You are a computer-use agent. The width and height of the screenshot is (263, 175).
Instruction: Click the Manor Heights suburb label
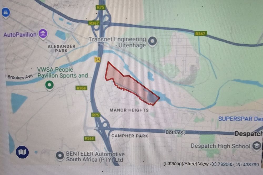coord(129,110)
